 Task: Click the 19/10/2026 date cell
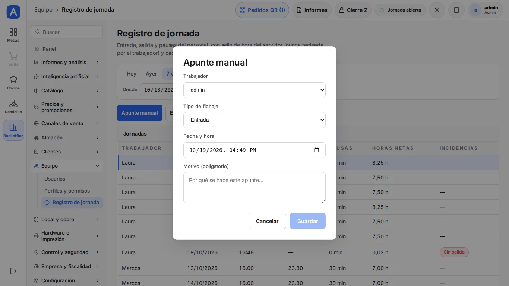click(x=202, y=252)
